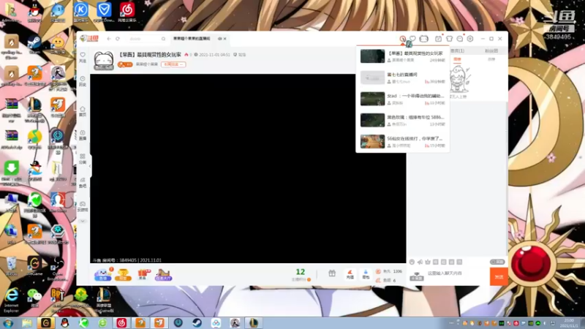Click the blue mascot activity icon below the video
Viewport: 585px width, 329px height.
[103, 275]
